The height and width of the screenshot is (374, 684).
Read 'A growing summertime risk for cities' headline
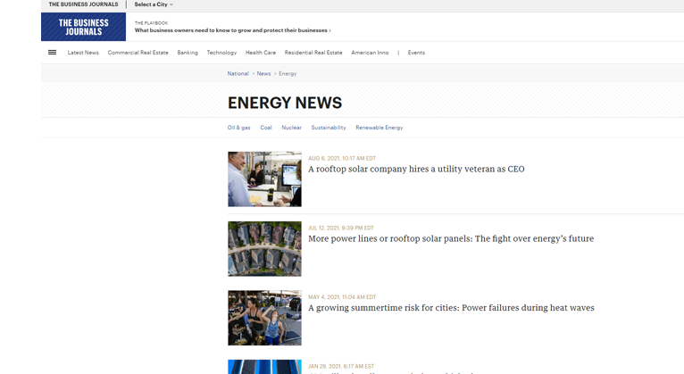(x=451, y=308)
